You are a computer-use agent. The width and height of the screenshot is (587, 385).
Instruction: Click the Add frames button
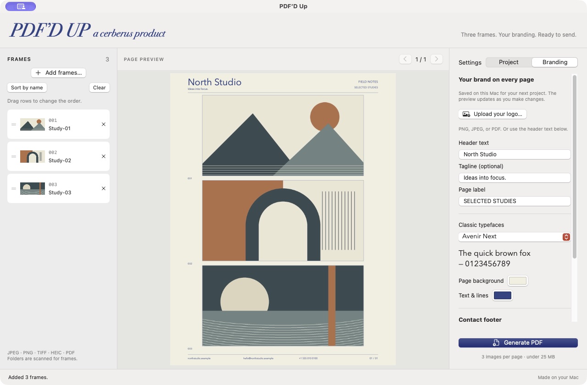tap(59, 73)
